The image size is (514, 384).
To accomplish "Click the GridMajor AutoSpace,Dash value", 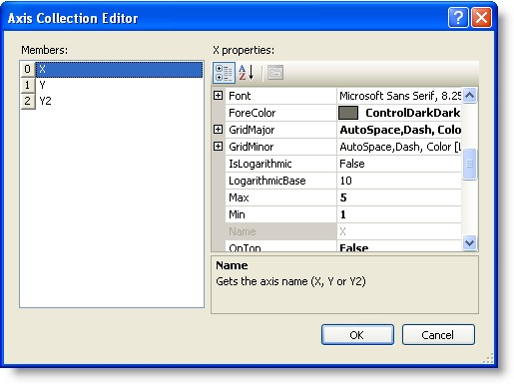I will [x=399, y=130].
